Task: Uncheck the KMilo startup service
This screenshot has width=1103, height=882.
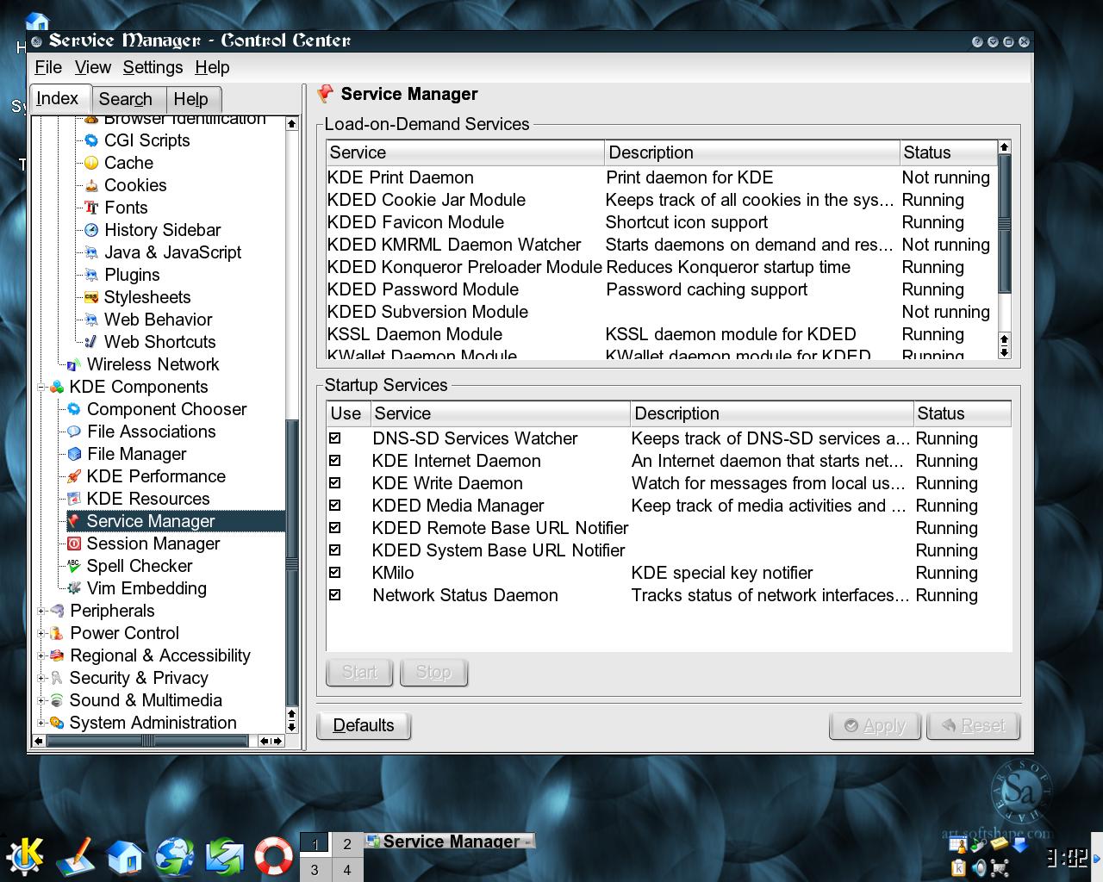Action: [x=335, y=573]
